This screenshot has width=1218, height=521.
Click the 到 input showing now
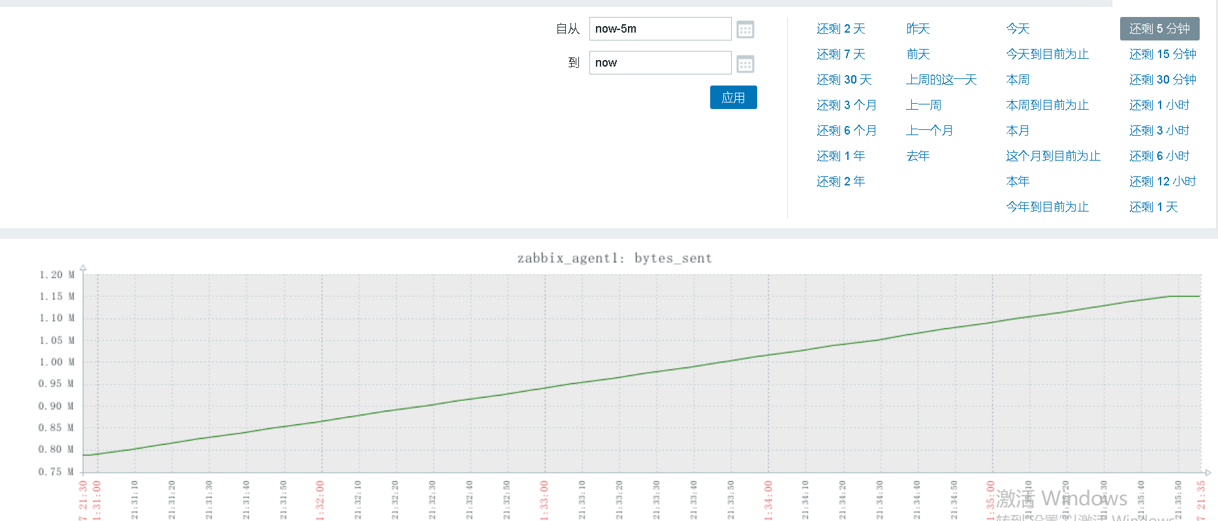coord(660,63)
